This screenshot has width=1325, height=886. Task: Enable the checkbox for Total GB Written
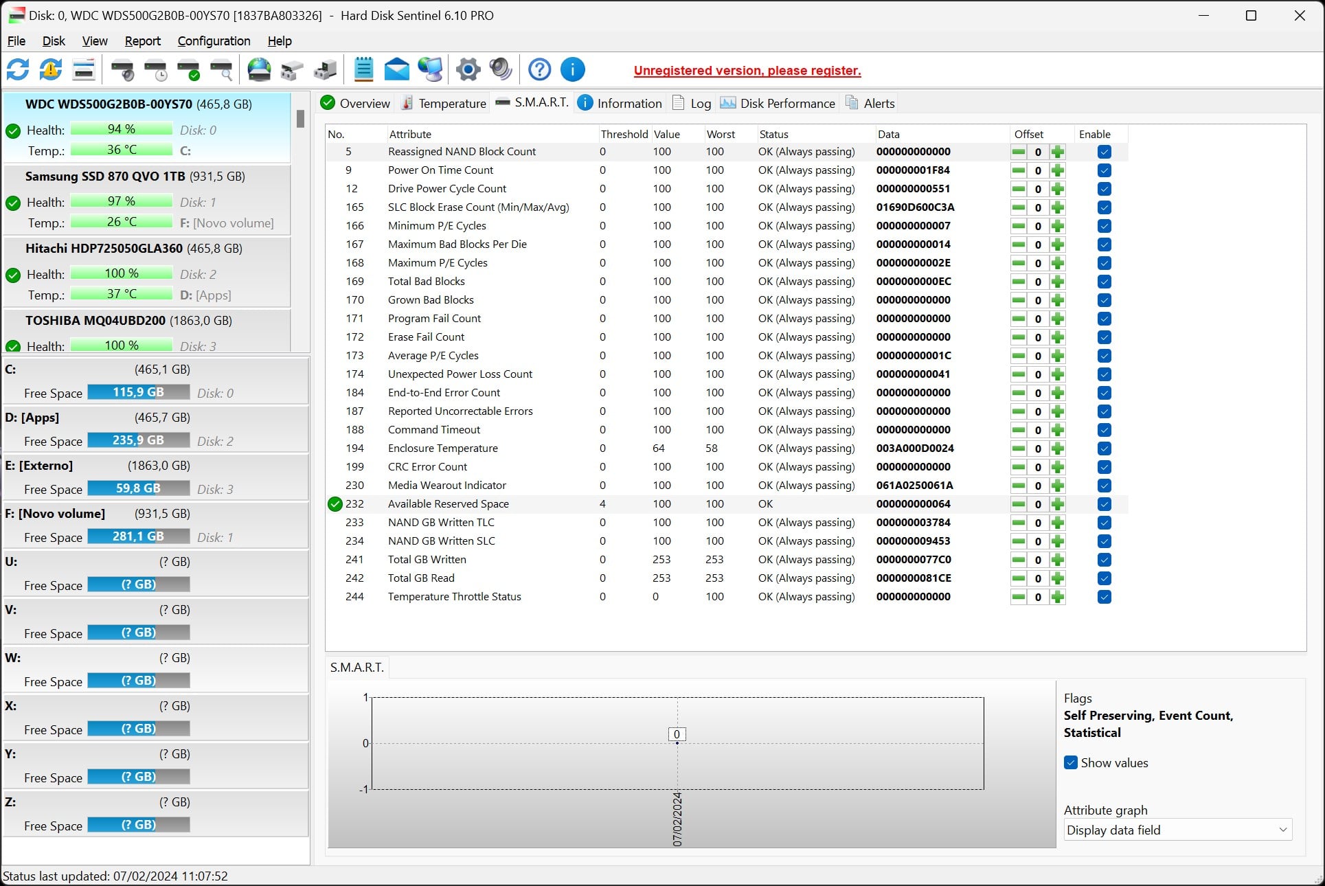coord(1105,560)
